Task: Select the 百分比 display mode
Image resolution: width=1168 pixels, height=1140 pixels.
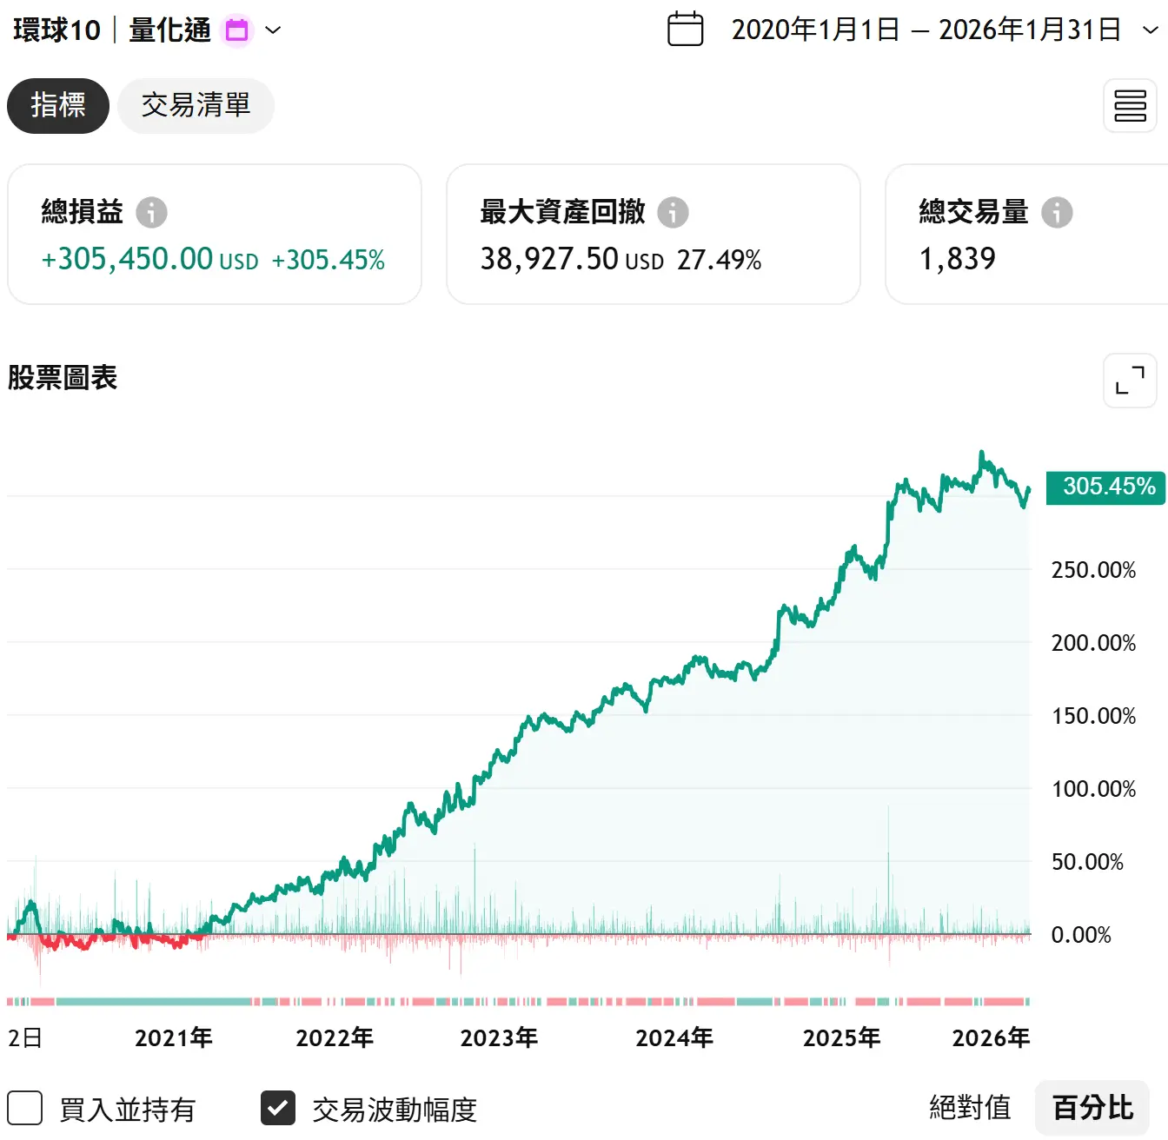Action: click(x=1092, y=1108)
